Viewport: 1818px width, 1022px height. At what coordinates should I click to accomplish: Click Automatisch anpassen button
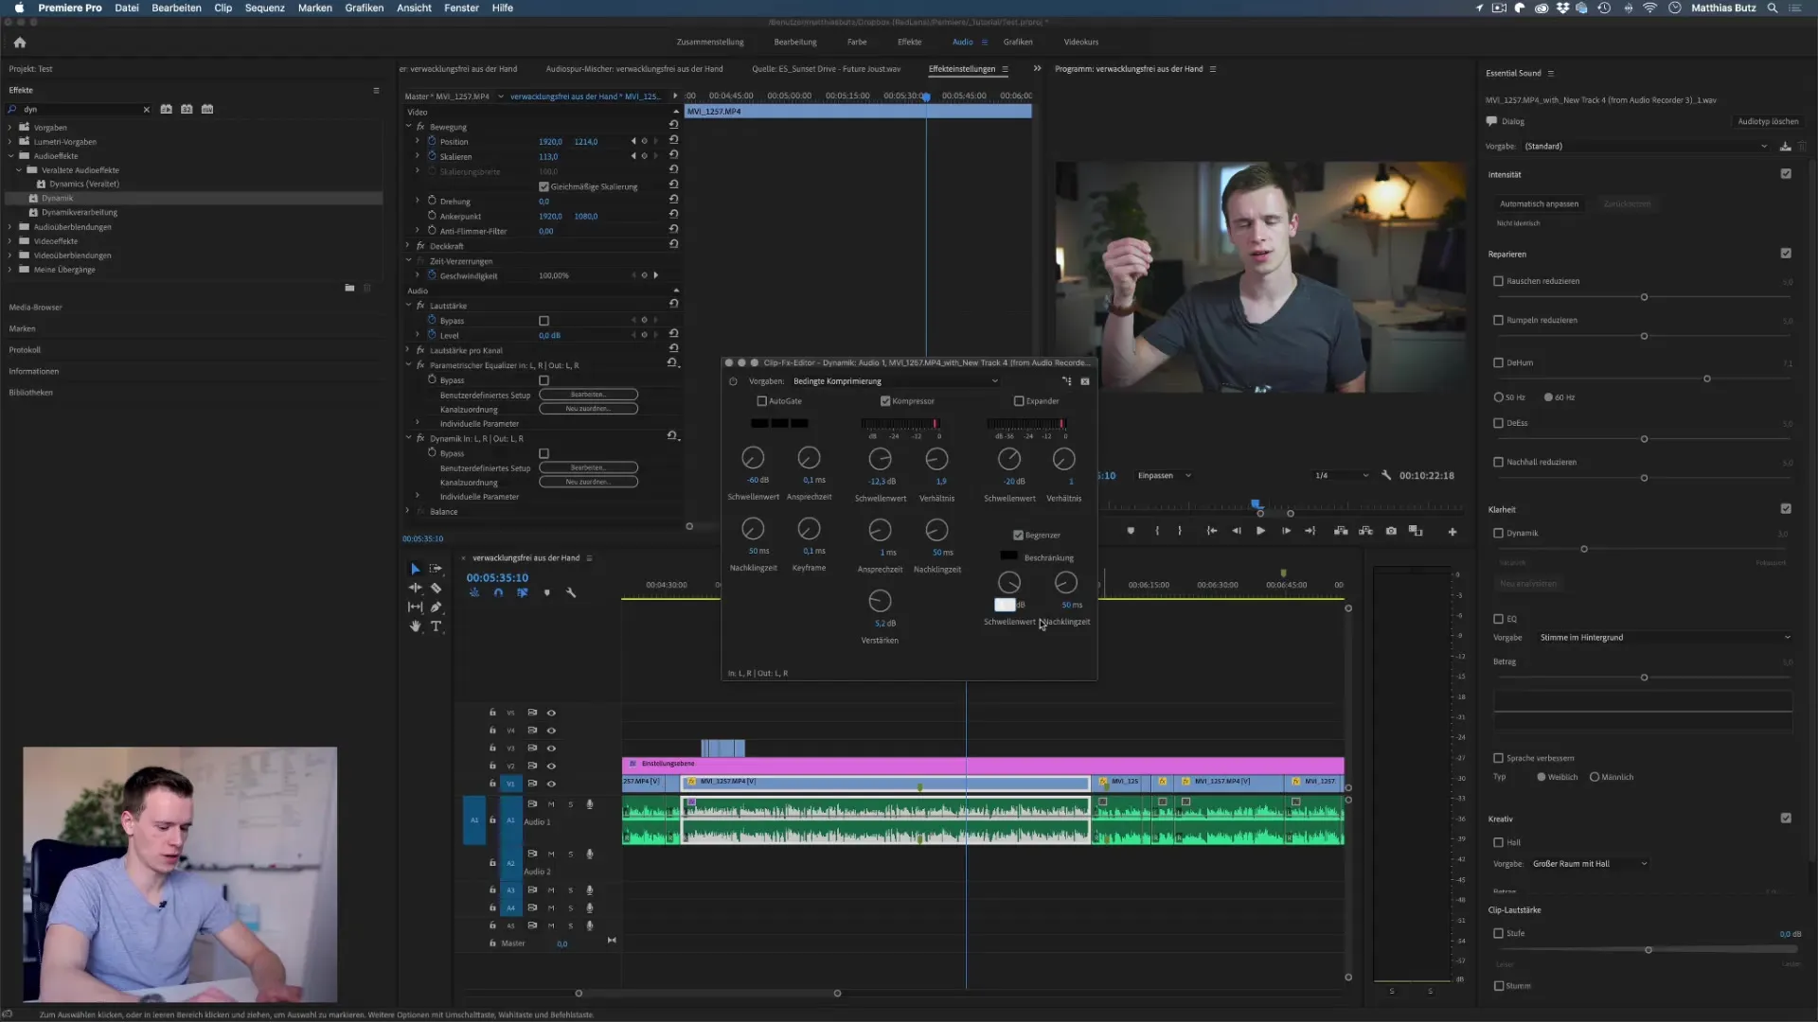tap(1539, 204)
